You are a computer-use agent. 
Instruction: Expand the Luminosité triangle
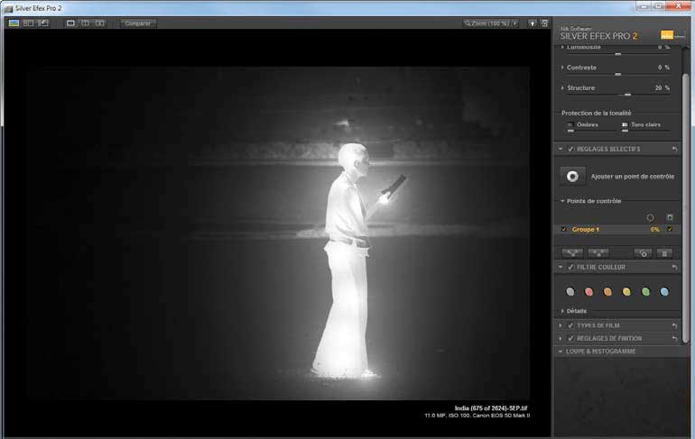pyautogui.click(x=562, y=47)
